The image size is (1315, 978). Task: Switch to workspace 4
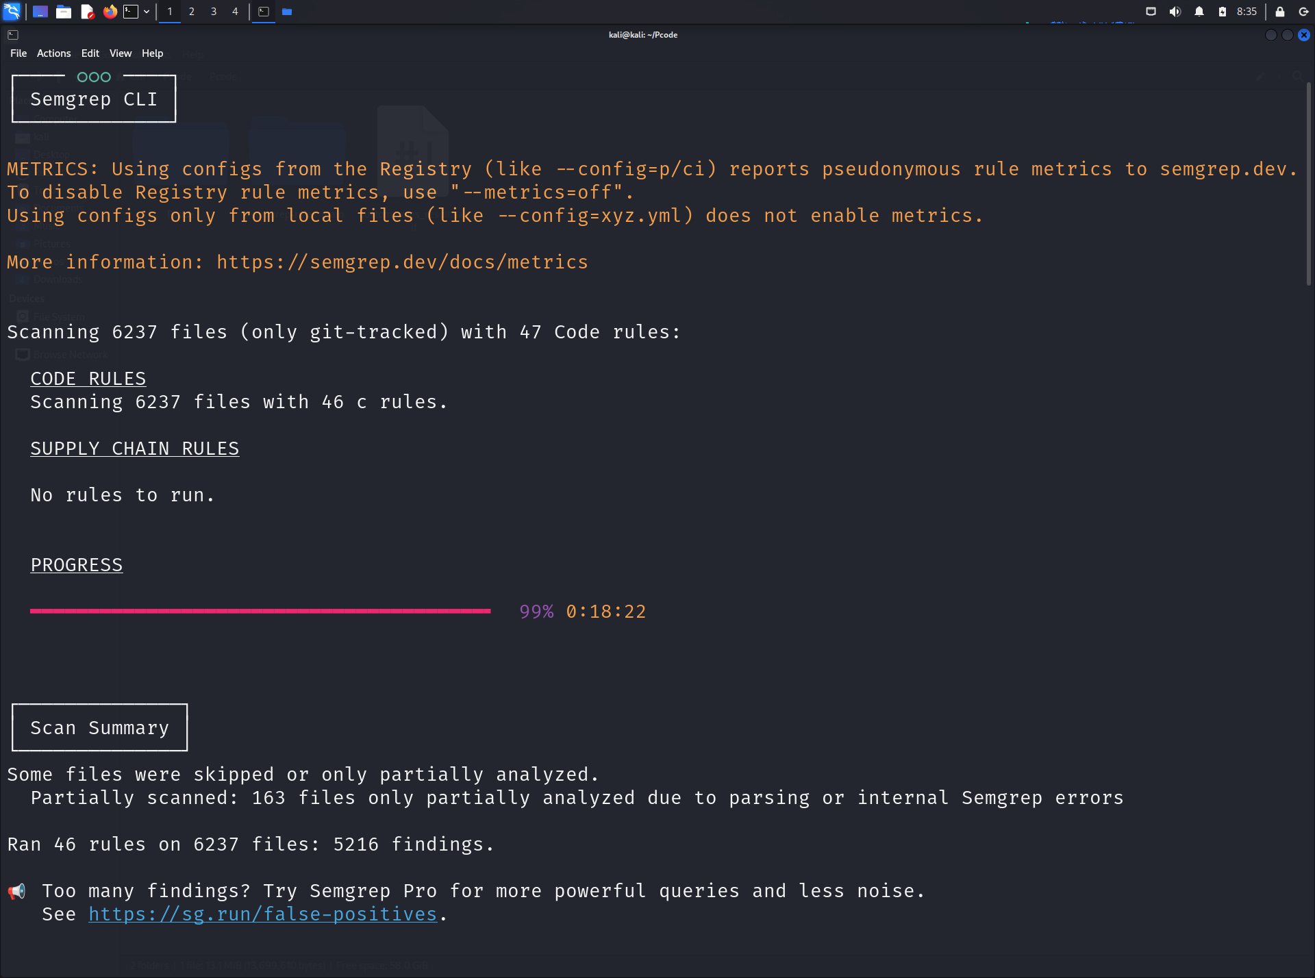point(235,12)
